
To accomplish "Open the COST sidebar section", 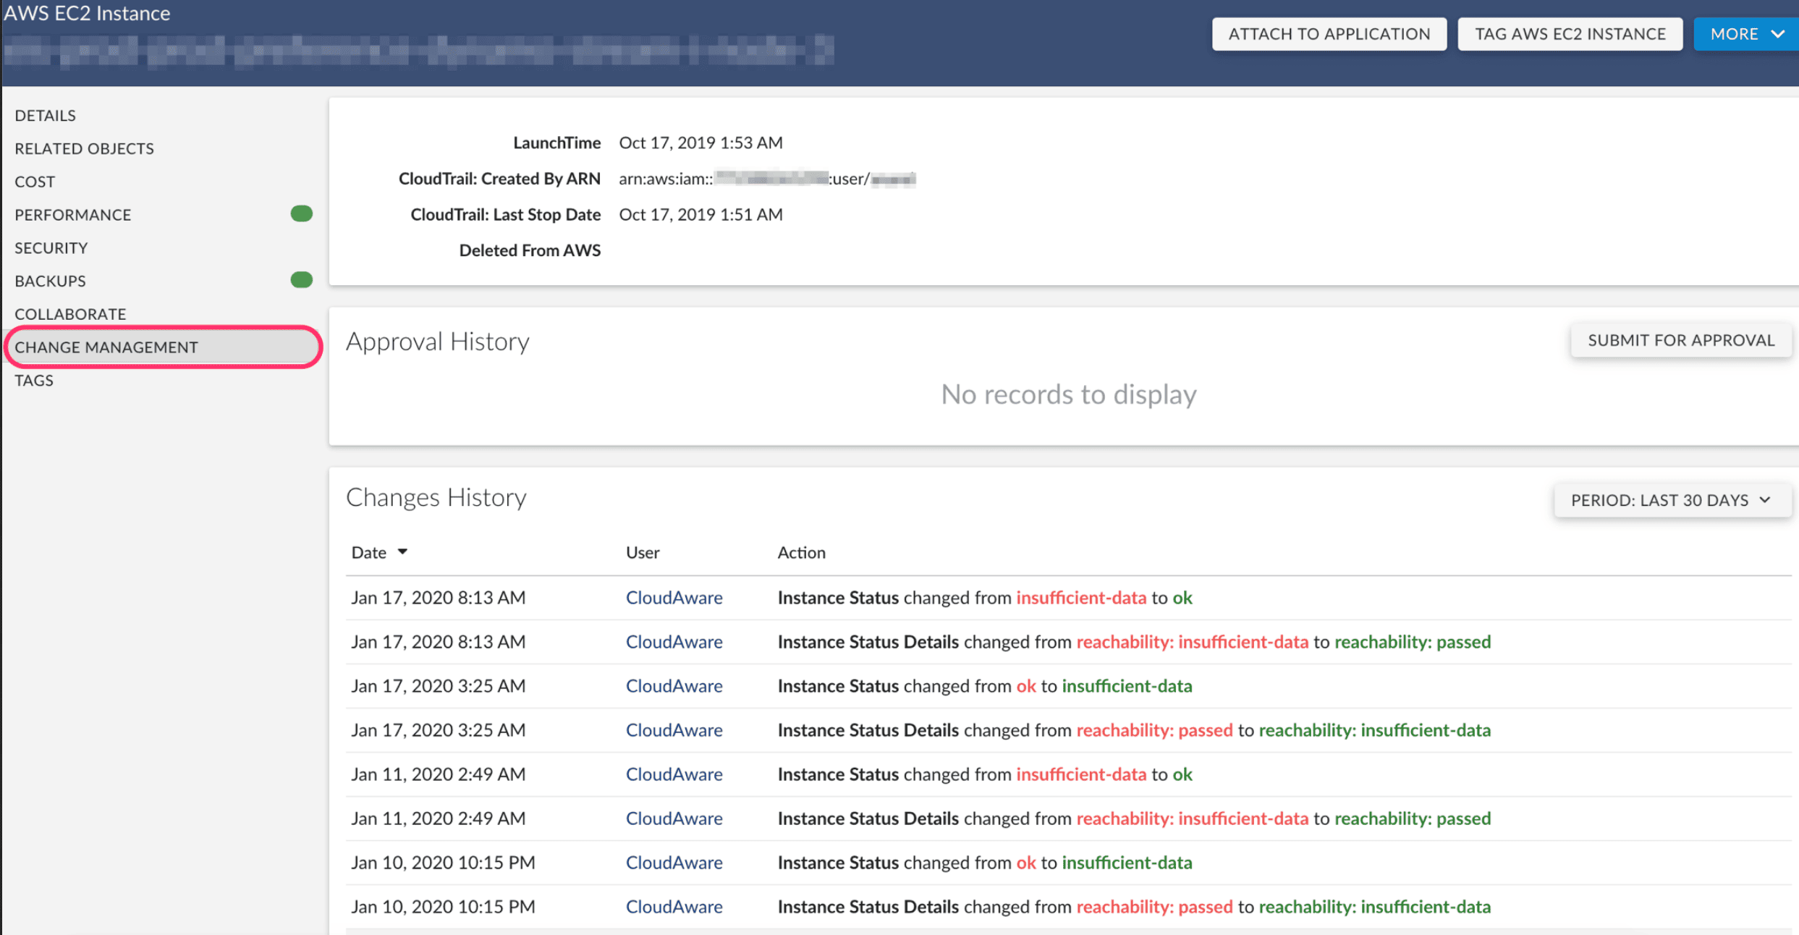I will (x=34, y=181).
